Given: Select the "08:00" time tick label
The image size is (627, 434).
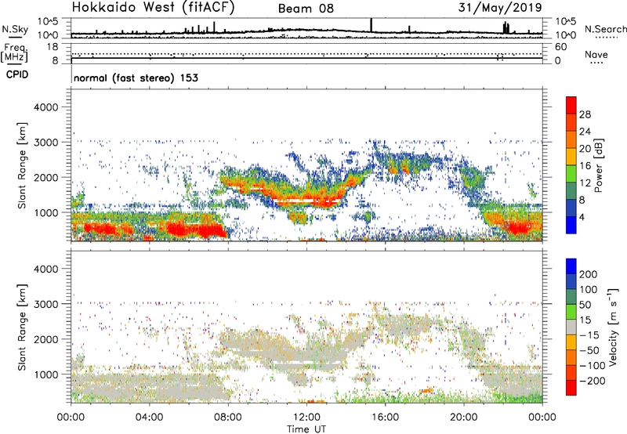Looking at the screenshot, I should pyautogui.click(x=228, y=418).
